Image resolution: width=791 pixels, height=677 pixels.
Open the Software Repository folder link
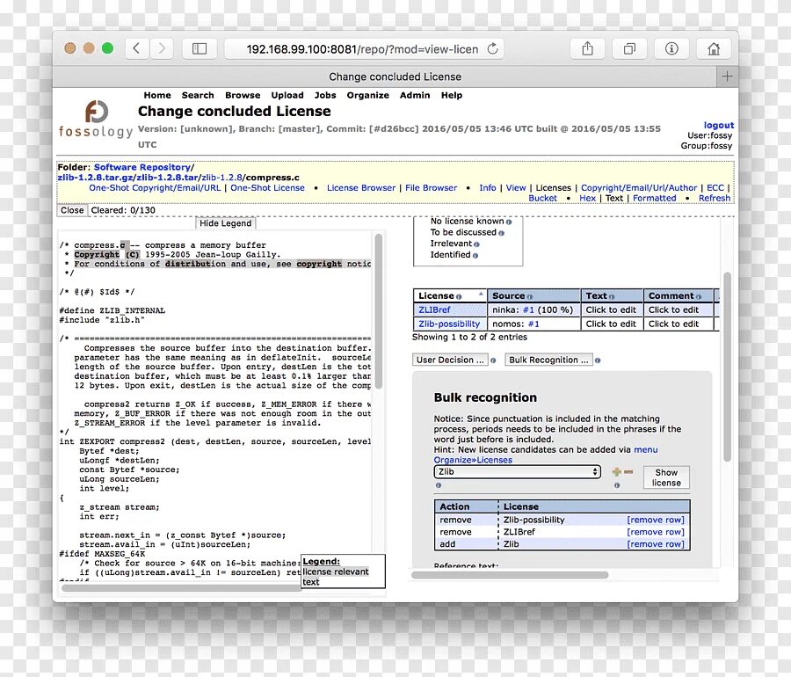pos(142,167)
